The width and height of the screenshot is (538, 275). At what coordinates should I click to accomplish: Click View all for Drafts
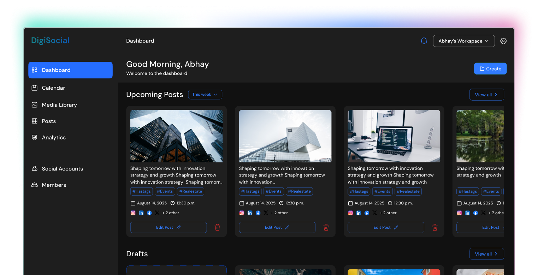486,254
